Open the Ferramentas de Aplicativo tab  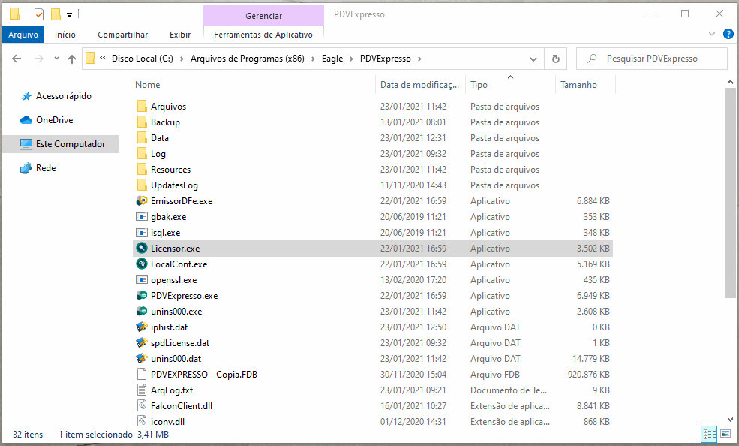point(263,35)
